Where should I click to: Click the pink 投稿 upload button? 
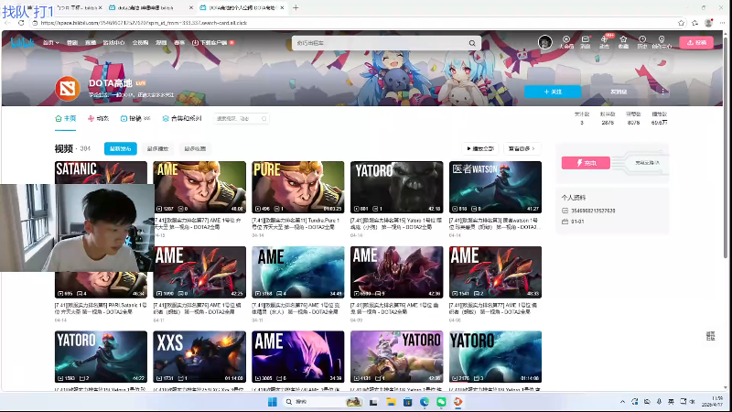(x=696, y=42)
